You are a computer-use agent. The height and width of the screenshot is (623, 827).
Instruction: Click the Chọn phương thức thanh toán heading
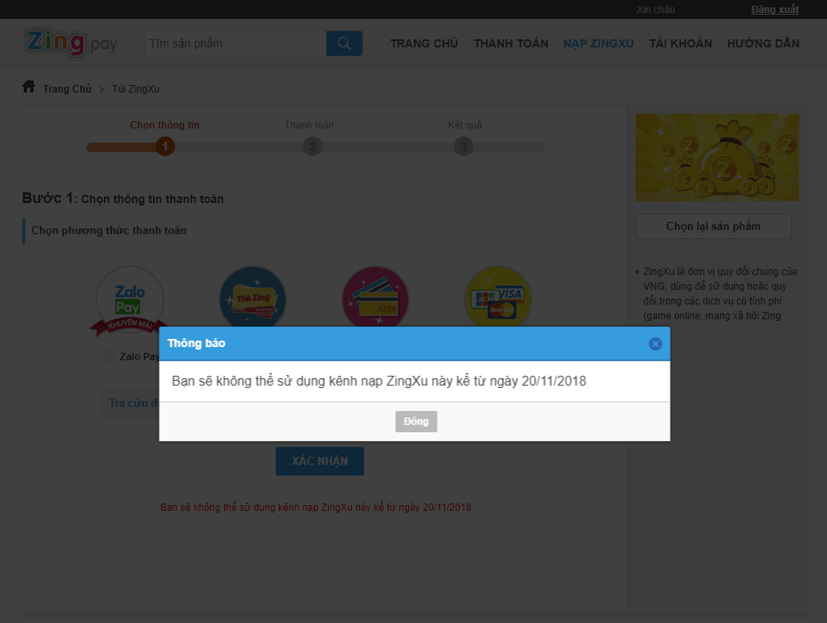coord(109,230)
